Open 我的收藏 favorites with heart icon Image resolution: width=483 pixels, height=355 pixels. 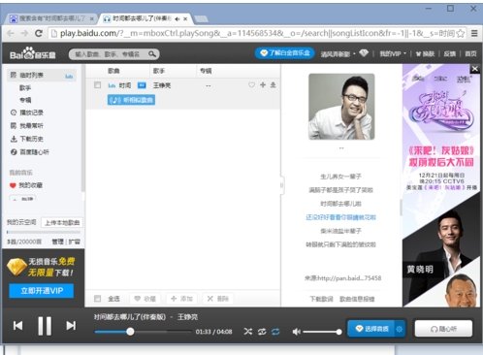[x=26, y=185]
